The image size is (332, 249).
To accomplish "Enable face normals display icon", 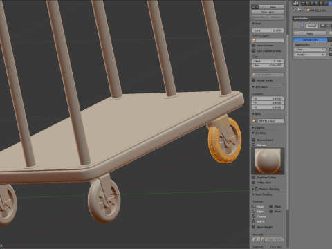I will 262,239.
